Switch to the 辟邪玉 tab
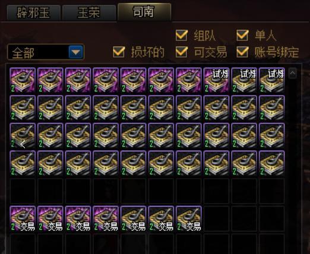This screenshot has width=310, height=254. coord(34,12)
